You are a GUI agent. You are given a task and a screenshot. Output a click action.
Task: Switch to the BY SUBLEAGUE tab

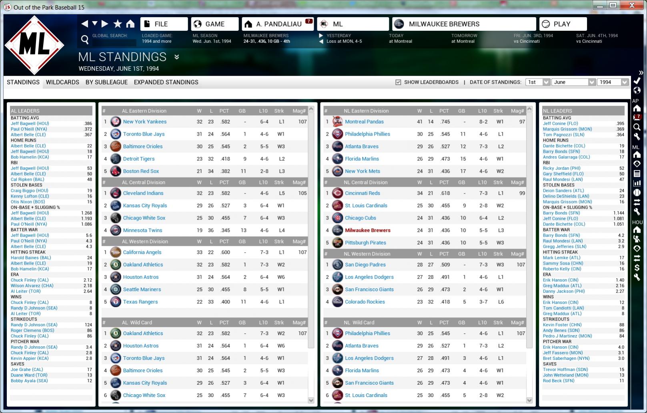pos(106,82)
